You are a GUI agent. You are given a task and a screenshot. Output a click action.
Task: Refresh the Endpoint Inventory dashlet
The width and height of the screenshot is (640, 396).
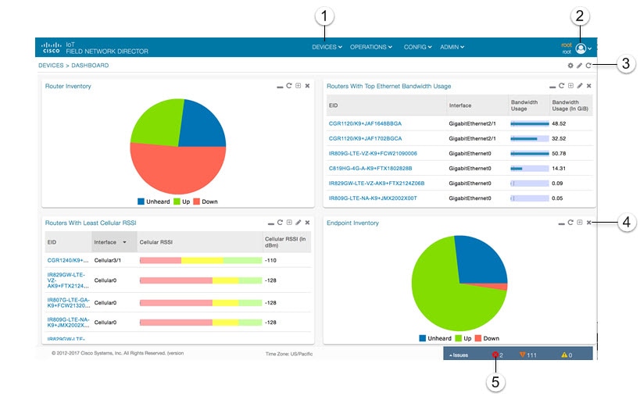pos(570,223)
